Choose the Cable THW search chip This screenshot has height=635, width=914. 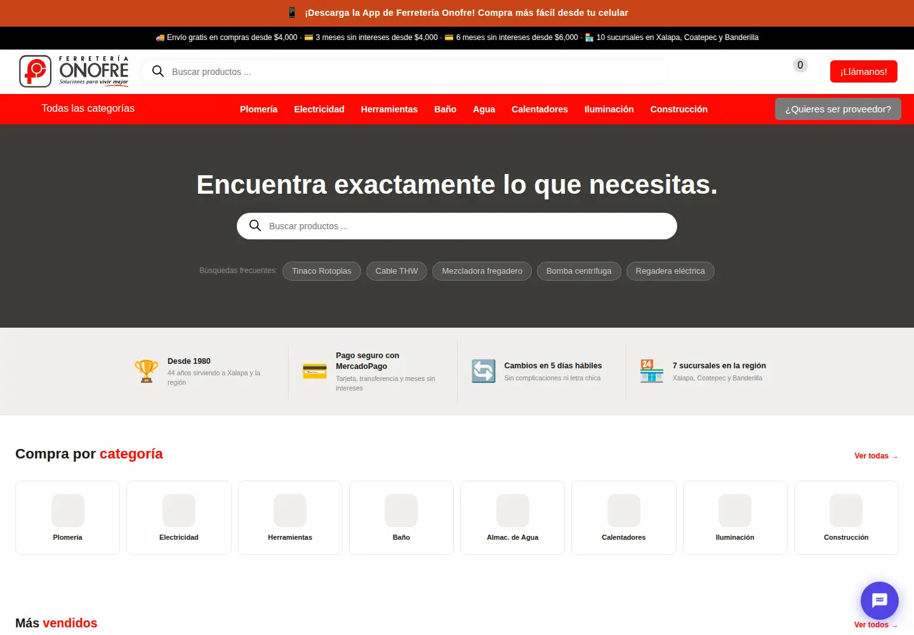(x=397, y=271)
